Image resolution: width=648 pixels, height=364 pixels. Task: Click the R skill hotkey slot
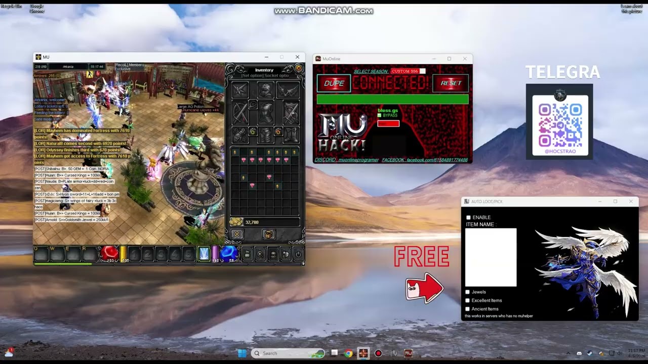pos(89,254)
